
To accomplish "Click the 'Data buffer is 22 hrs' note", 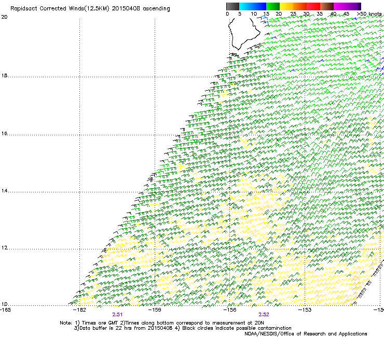I will (x=183, y=328).
